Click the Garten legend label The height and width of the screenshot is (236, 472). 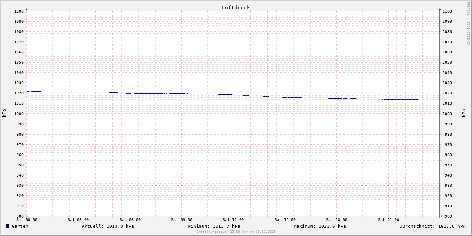20,226
